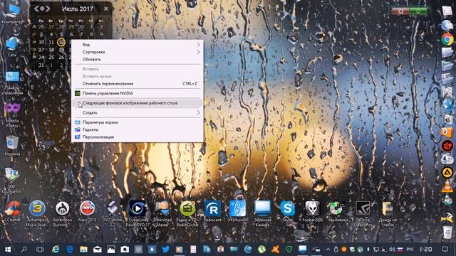Close the calendar gadget
Screen dimensions: 456x256
(106, 9)
